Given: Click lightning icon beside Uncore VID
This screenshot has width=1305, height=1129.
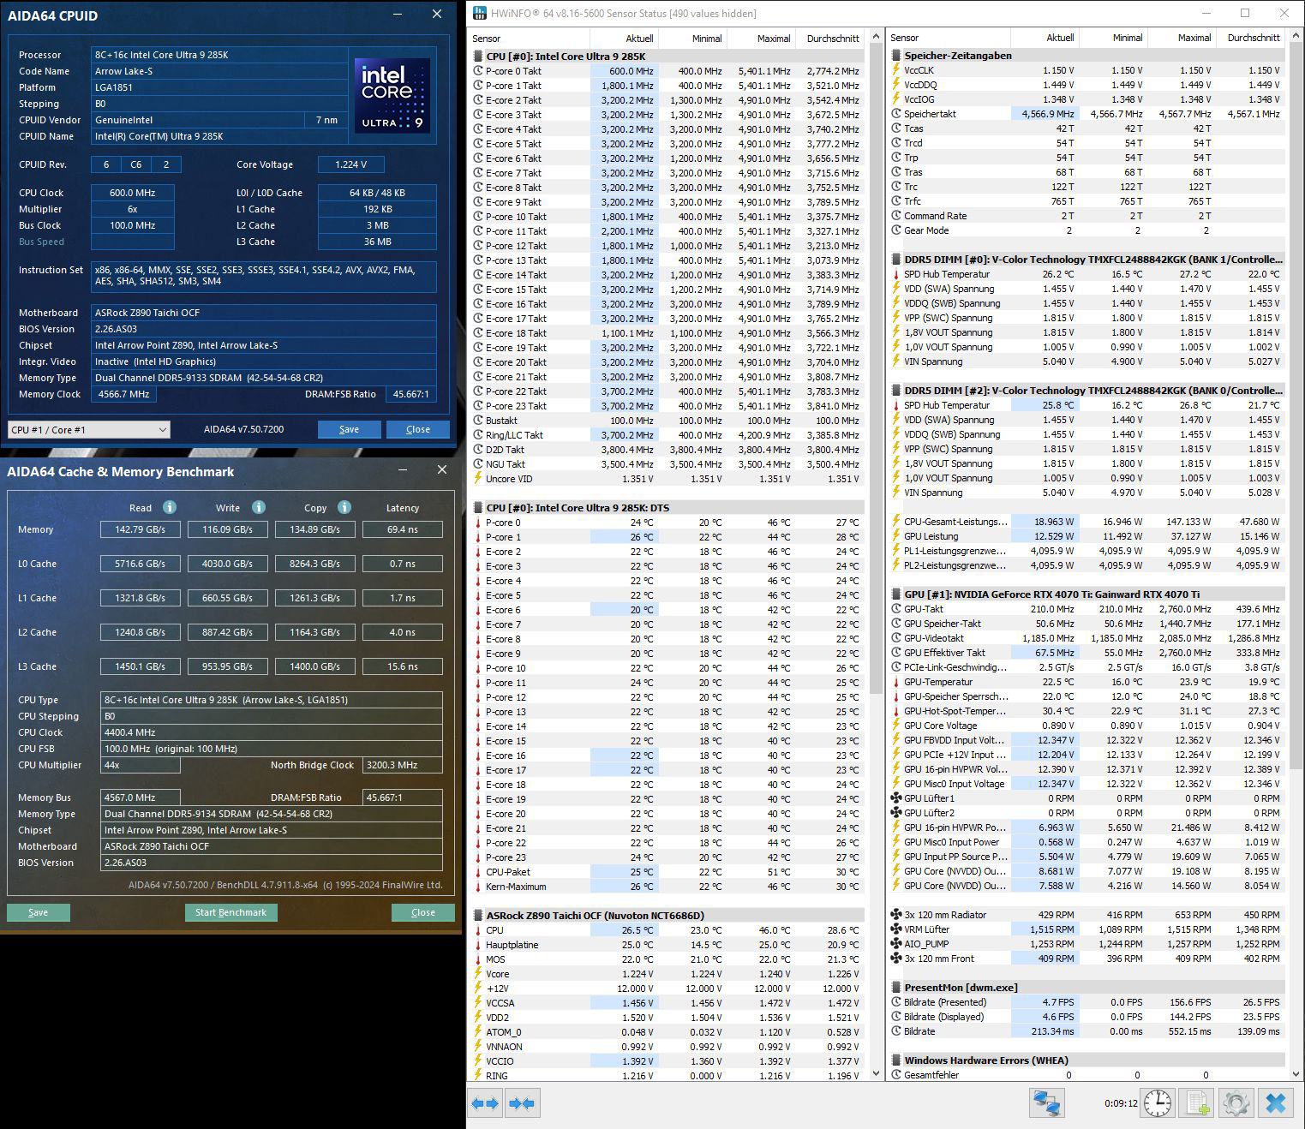Looking at the screenshot, I should pos(478,479).
